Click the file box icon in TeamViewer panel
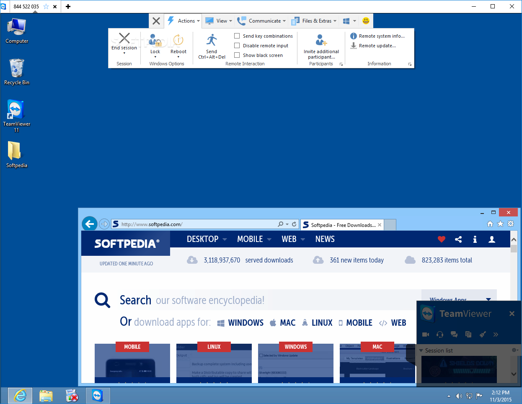522x404 pixels. [x=468, y=334]
